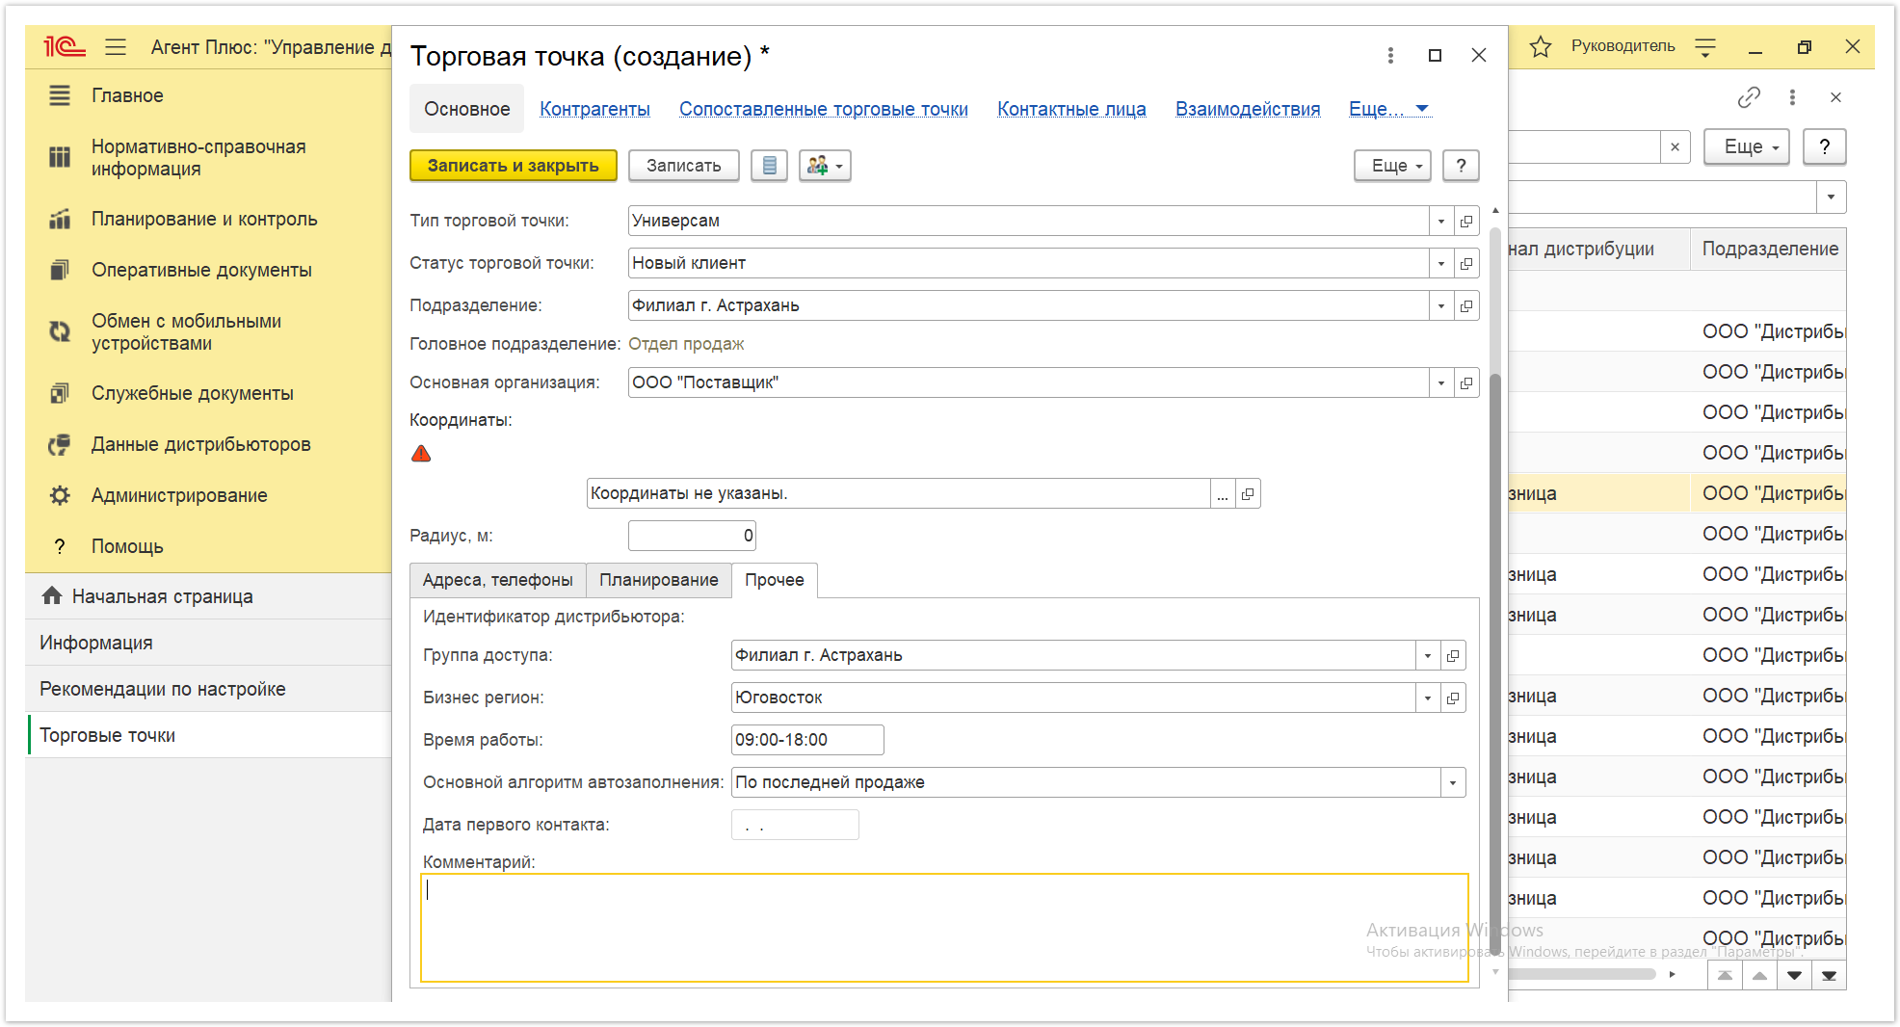Copy link icon in Торговые точки window

(x=1749, y=97)
